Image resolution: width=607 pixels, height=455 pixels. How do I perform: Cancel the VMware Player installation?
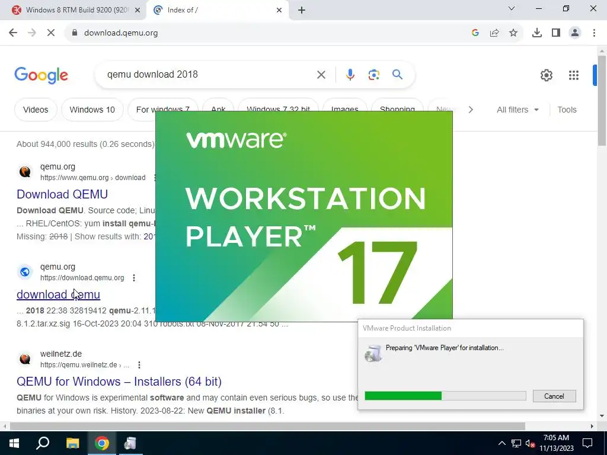coord(554,396)
